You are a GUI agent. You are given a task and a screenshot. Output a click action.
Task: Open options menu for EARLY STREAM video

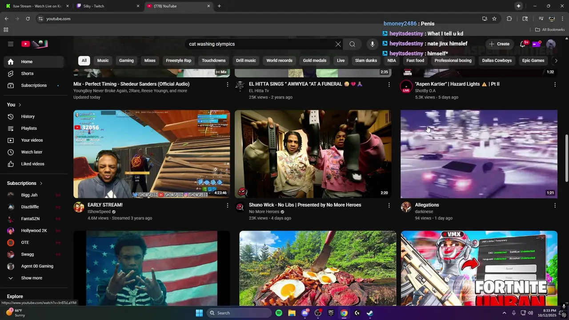(227, 205)
